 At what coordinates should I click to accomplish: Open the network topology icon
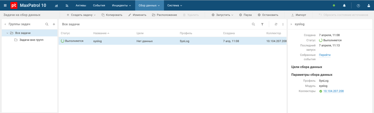[67, 5]
